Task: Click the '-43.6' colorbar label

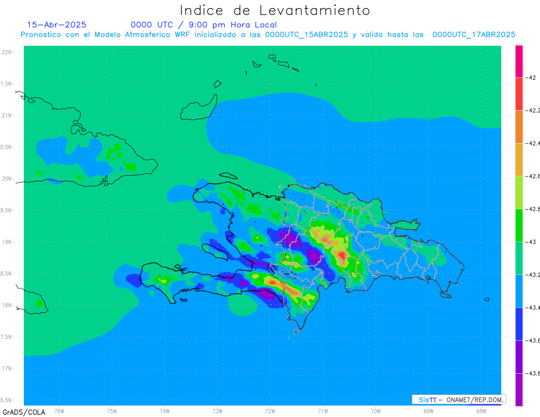Action: coord(533,340)
